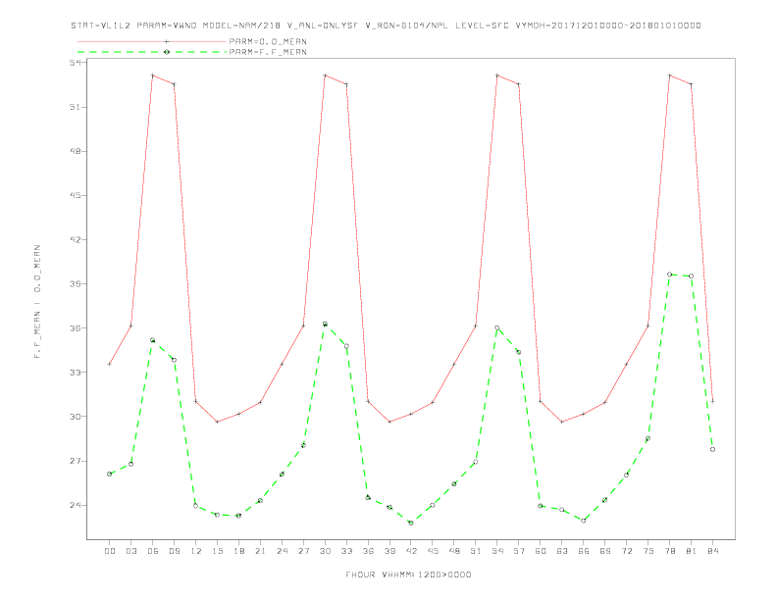
Task: Click the red solid line legend sample
Action: 152,41
